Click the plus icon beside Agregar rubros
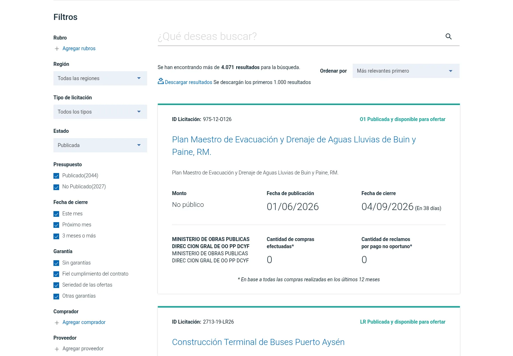513x356 pixels. pyautogui.click(x=57, y=49)
